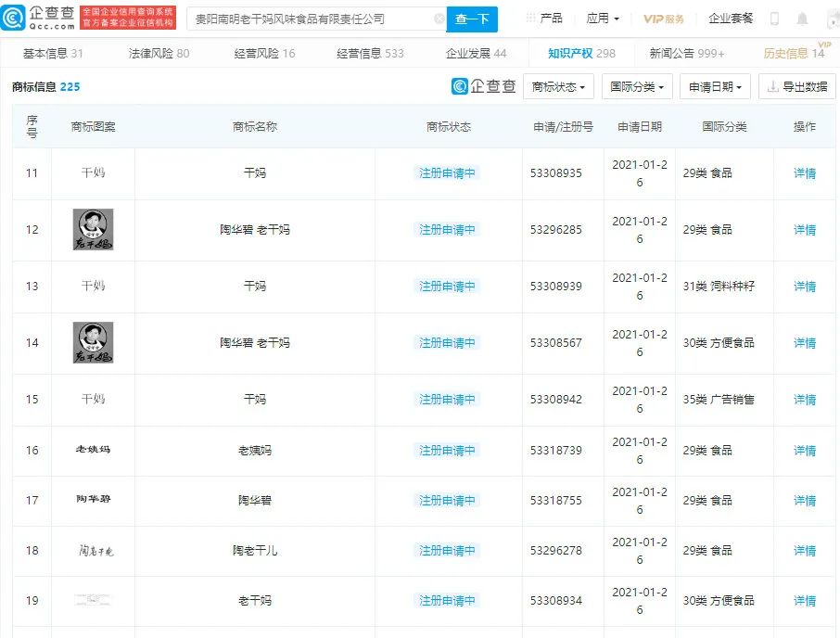Click the 商标信息 225 section title
This screenshot has width=840, height=638.
45,87
